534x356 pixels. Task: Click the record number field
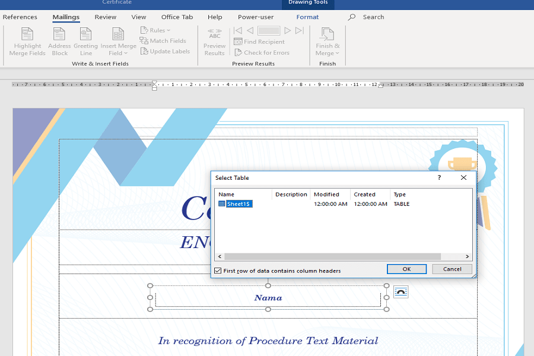[x=269, y=31]
